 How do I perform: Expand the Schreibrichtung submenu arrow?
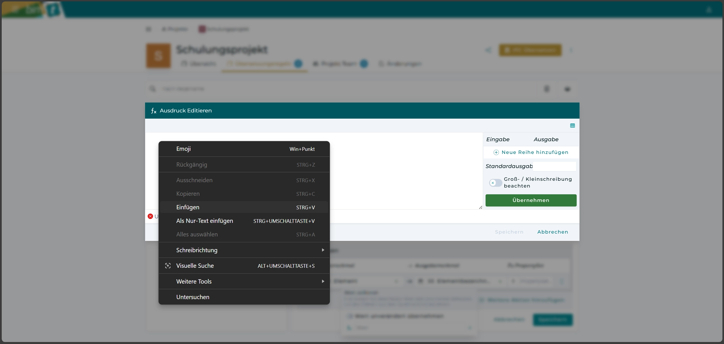point(323,250)
